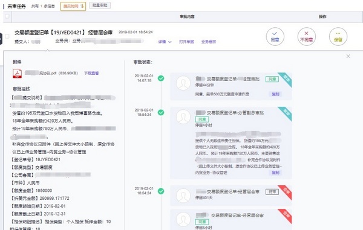
Task: Close the detail panel with X icon
Action: (x=348, y=56)
